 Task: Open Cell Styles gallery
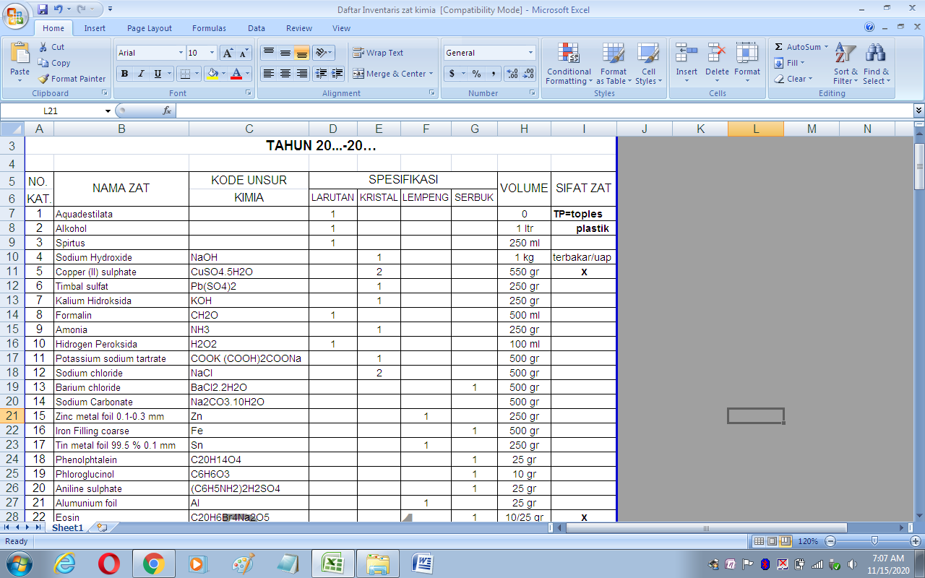pos(648,64)
